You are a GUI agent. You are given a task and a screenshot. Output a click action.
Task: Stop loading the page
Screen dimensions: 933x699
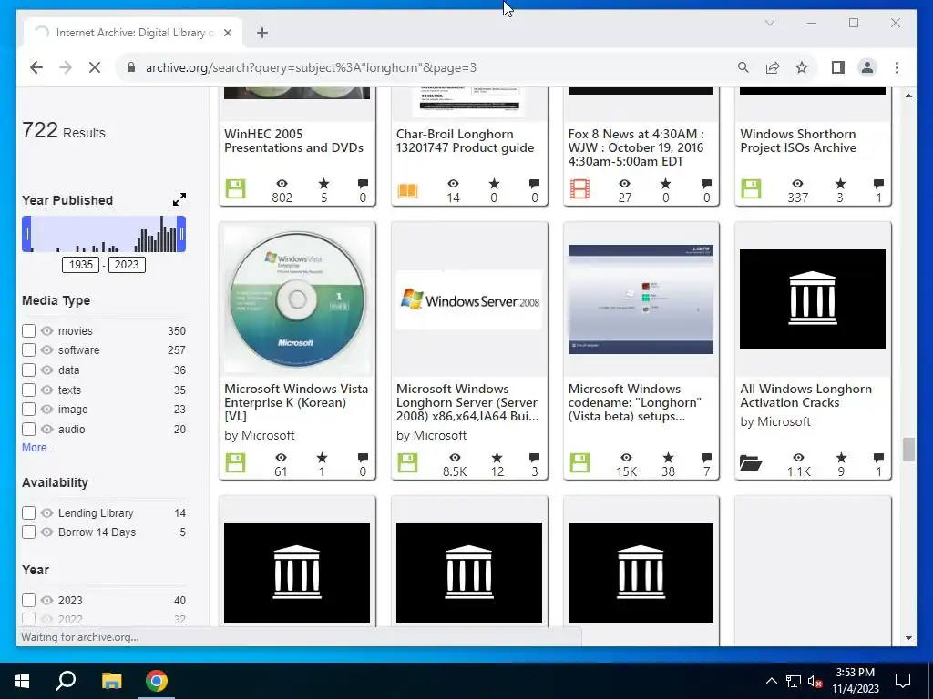click(x=95, y=67)
